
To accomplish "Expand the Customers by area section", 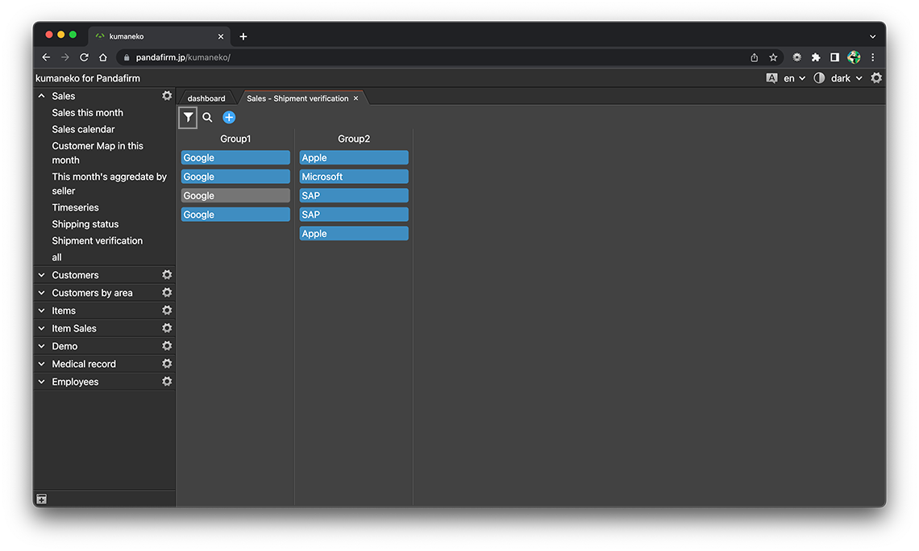I will pos(42,293).
